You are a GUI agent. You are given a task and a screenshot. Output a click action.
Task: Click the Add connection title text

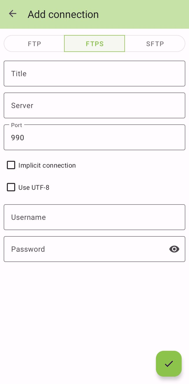[63, 14]
